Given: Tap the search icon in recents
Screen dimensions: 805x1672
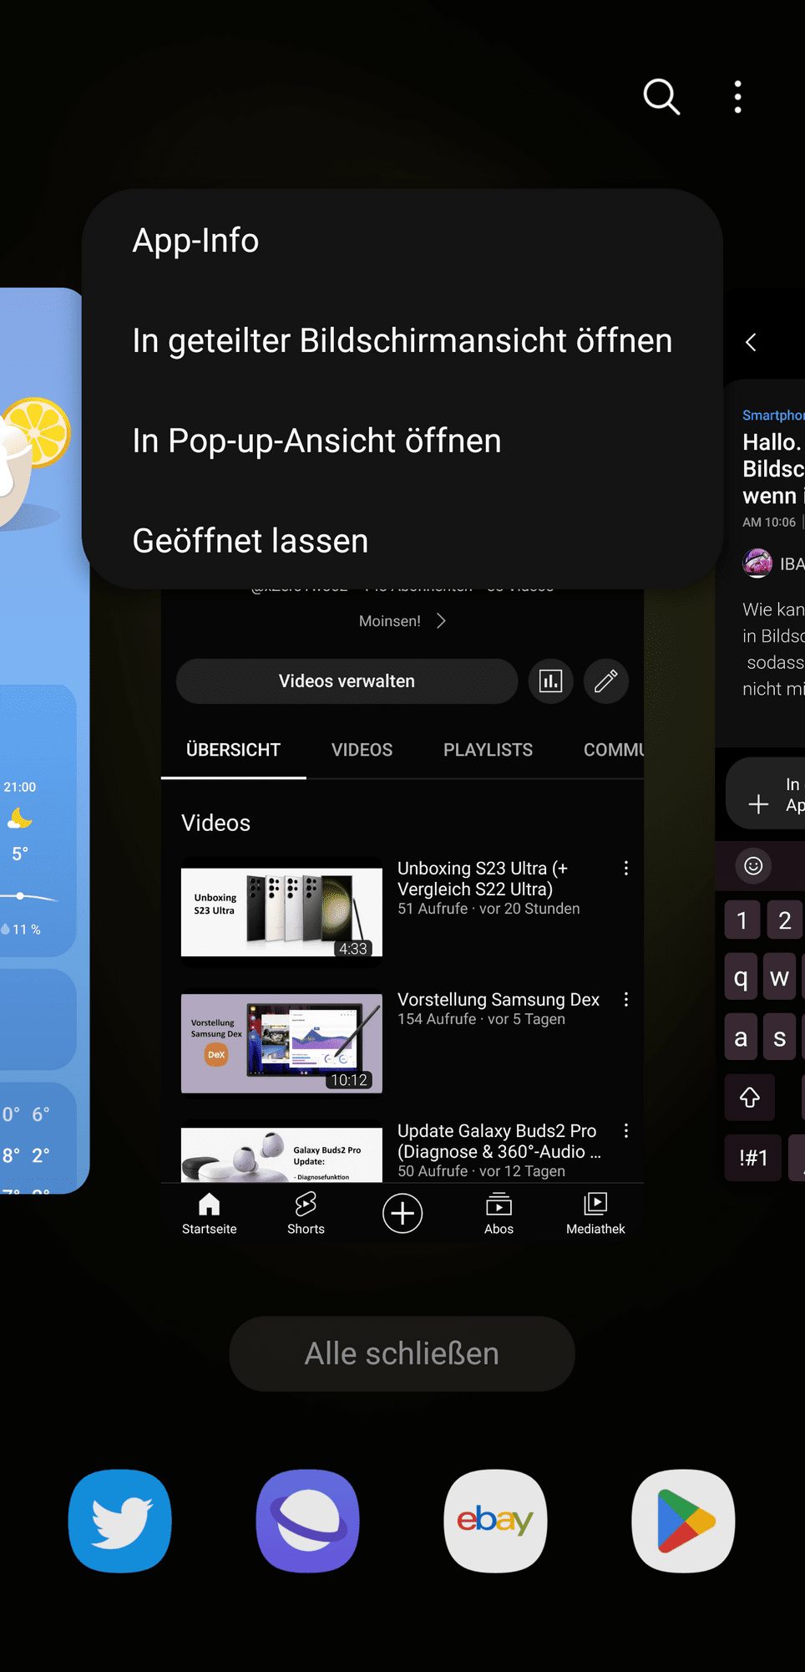Looking at the screenshot, I should click(x=661, y=97).
